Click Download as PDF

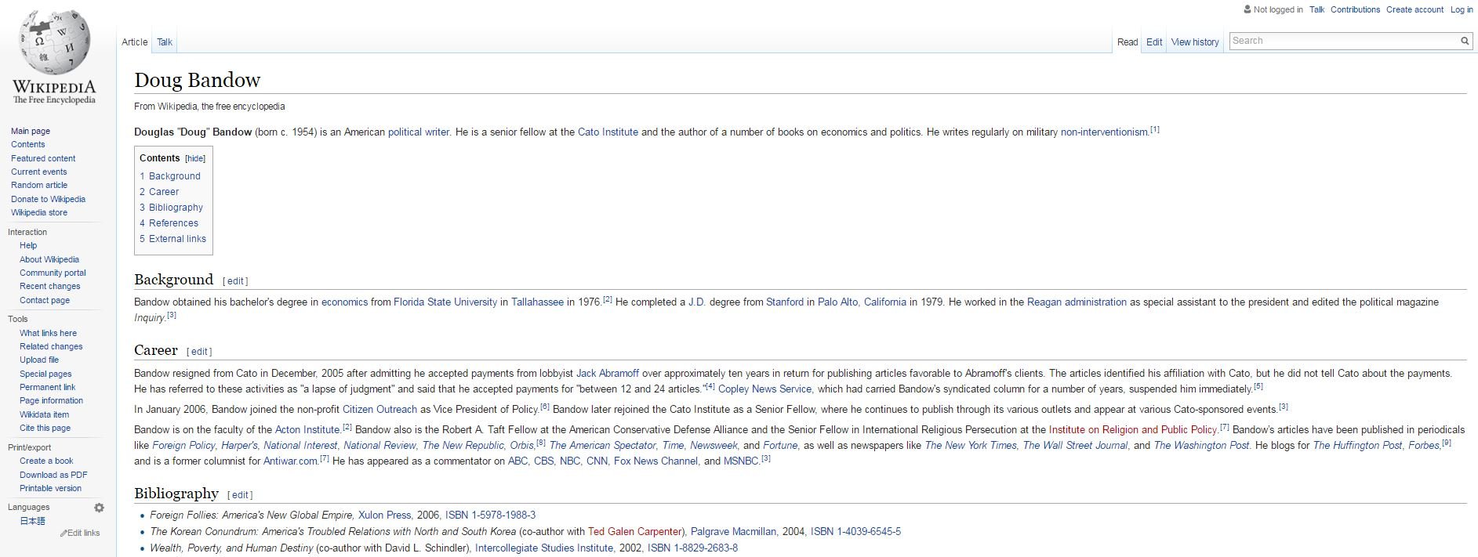pos(53,475)
